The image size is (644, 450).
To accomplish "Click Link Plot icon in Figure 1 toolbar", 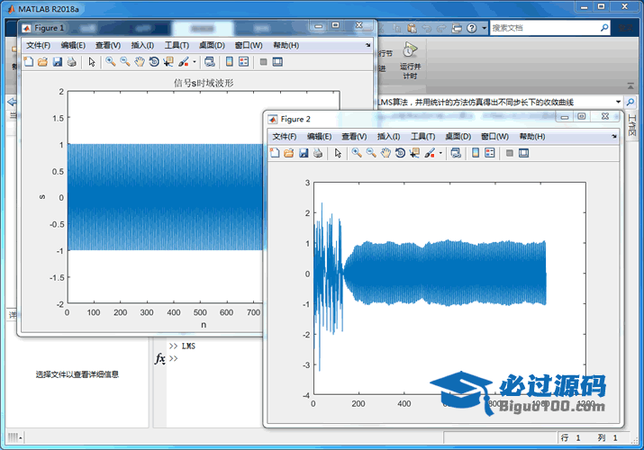I will click(210, 62).
